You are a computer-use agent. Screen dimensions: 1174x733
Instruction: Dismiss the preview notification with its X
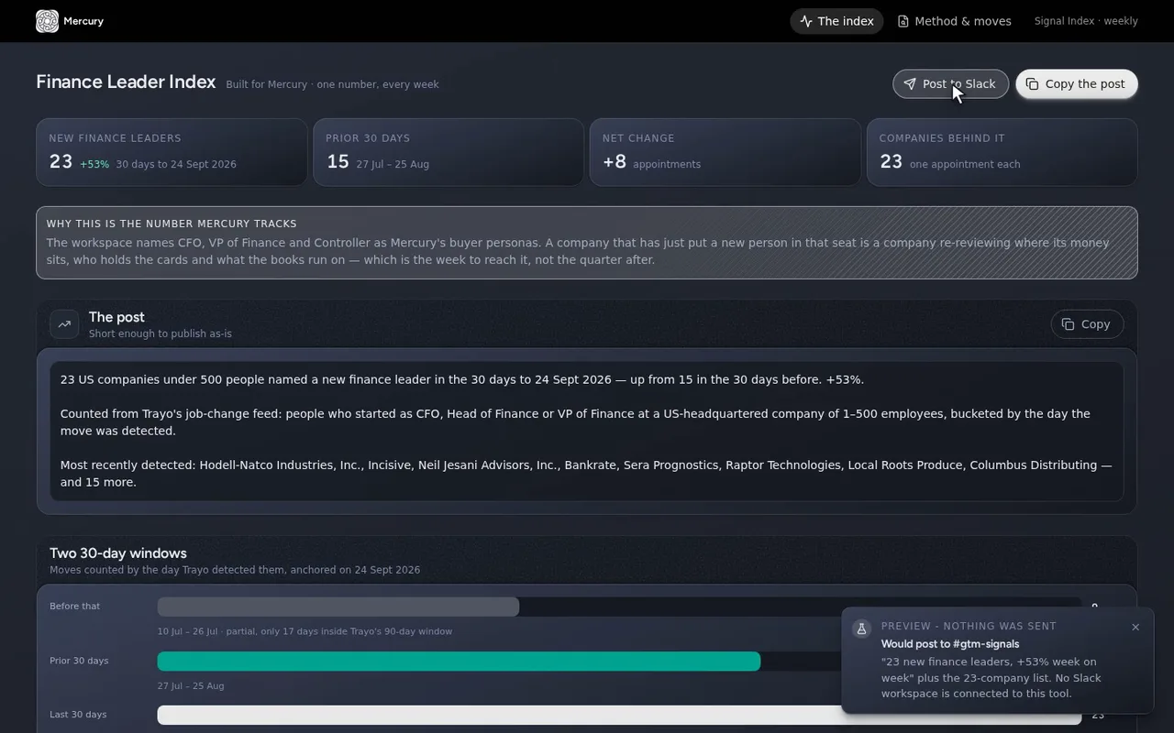pyautogui.click(x=1135, y=627)
